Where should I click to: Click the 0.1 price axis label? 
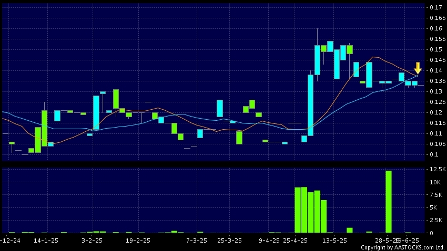(434, 154)
